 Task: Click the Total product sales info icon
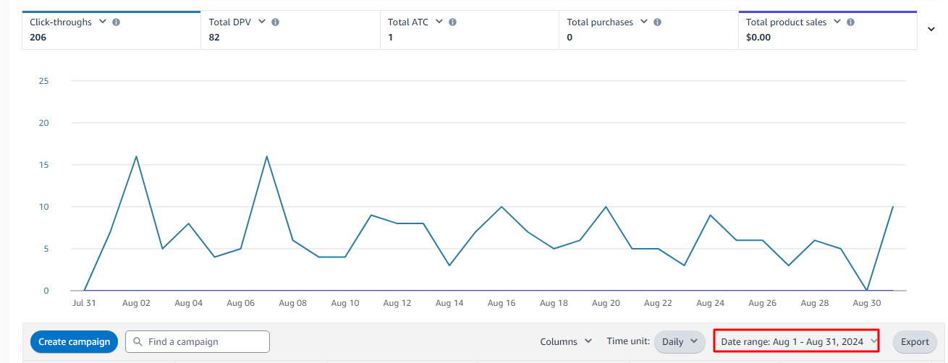pos(850,22)
